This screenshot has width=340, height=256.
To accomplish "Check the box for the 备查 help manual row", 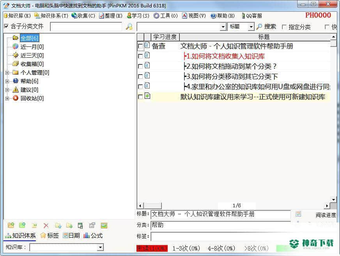I will click(x=140, y=46).
